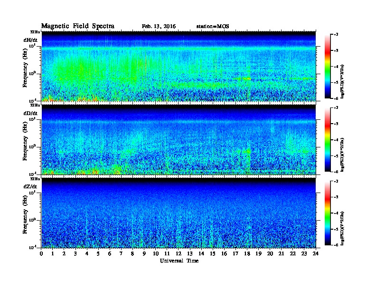Click the hour "14" tick label on time axis
Image resolution: width=376 pixels, height=291 pixels.
coord(201,254)
